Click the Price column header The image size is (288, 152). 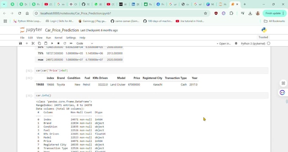point(137,78)
